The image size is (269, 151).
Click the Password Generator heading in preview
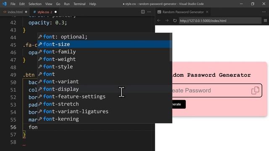(x=211, y=75)
